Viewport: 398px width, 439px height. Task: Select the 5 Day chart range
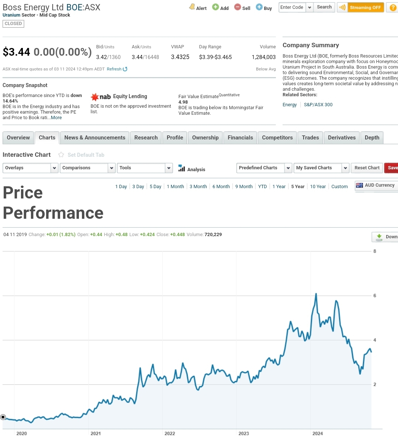pyautogui.click(x=155, y=186)
